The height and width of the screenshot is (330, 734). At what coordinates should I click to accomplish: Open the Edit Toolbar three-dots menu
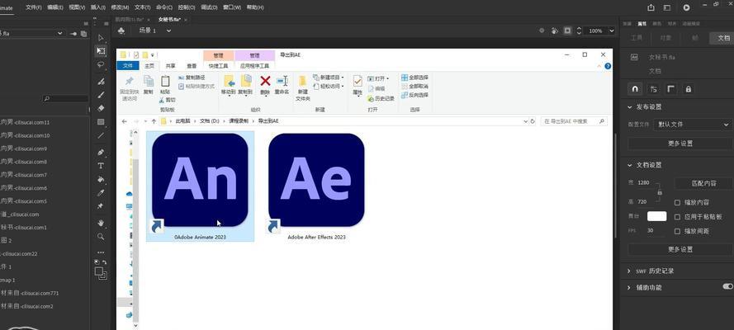pos(101,252)
